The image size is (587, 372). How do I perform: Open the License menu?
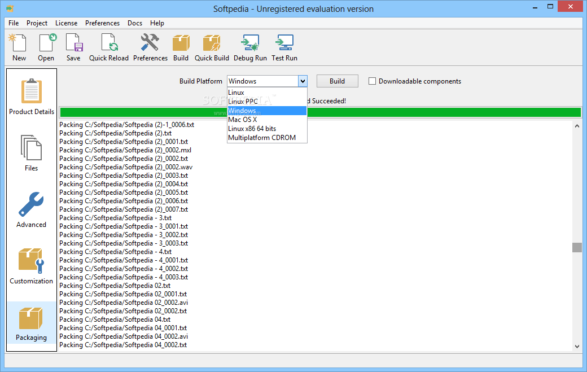pos(66,23)
